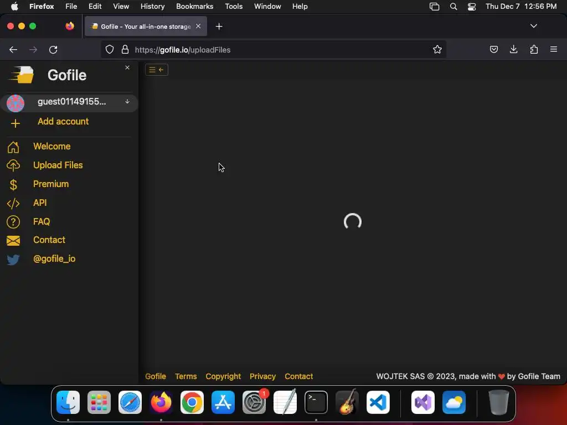Click the guest account avatar
This screenshot has width=567, height=425.
(x=16, y=103)
